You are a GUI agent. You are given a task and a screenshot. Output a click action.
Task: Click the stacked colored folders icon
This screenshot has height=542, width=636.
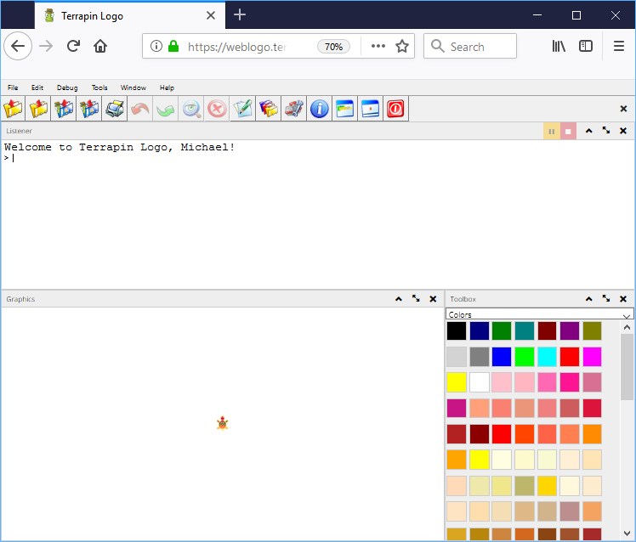pos(268,109)
